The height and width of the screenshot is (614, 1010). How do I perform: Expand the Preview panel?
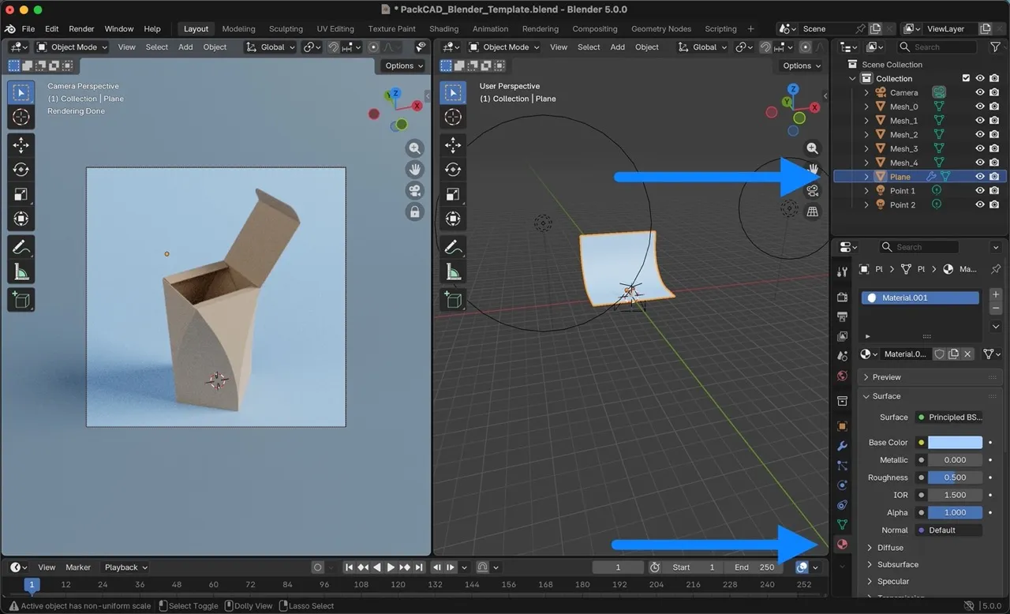point(886,377)
